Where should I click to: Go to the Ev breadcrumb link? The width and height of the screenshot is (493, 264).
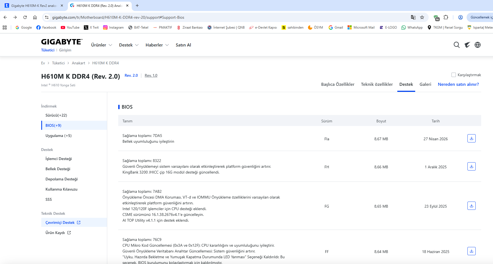[43, 63]
